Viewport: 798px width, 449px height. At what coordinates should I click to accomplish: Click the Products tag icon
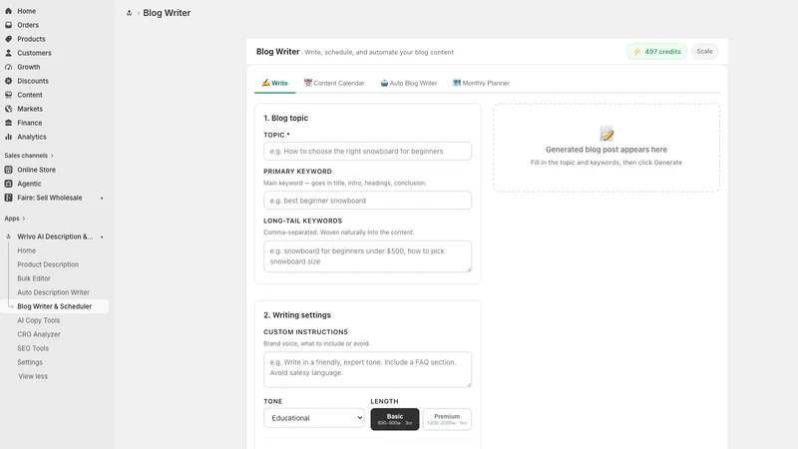pos(8,39)
